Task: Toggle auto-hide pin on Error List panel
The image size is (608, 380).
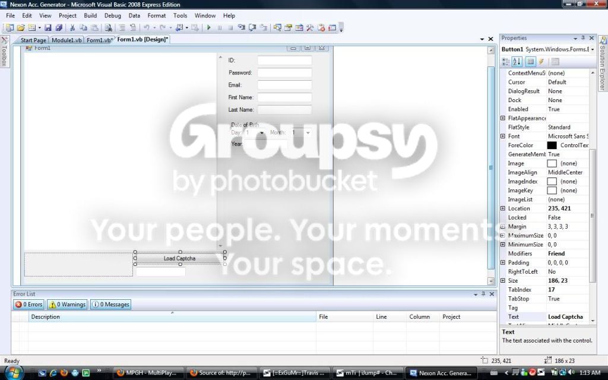Action: 483,294
